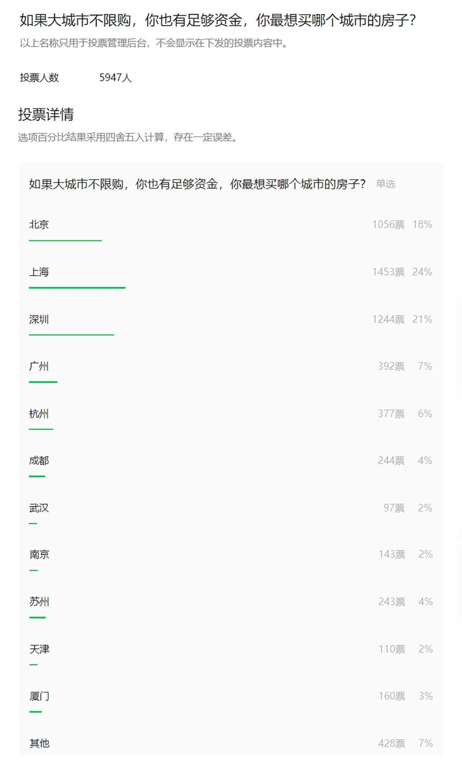462x770 pixels.
Task: Click the 投票详情 section heading
Action: pos(46,115)
